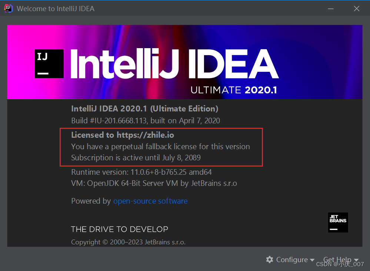
Task: Click the Licensed to https://zhile.io text
Action: click(122, 135)
